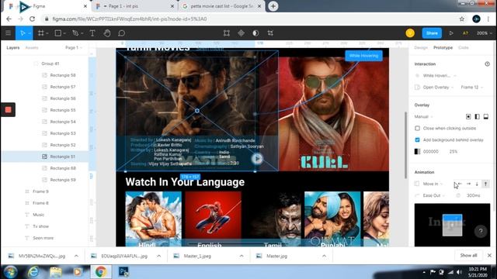This screenshot has width=497, height=279.
Task: Open the Page 1 pages dropdown
Action: point(74,48)
